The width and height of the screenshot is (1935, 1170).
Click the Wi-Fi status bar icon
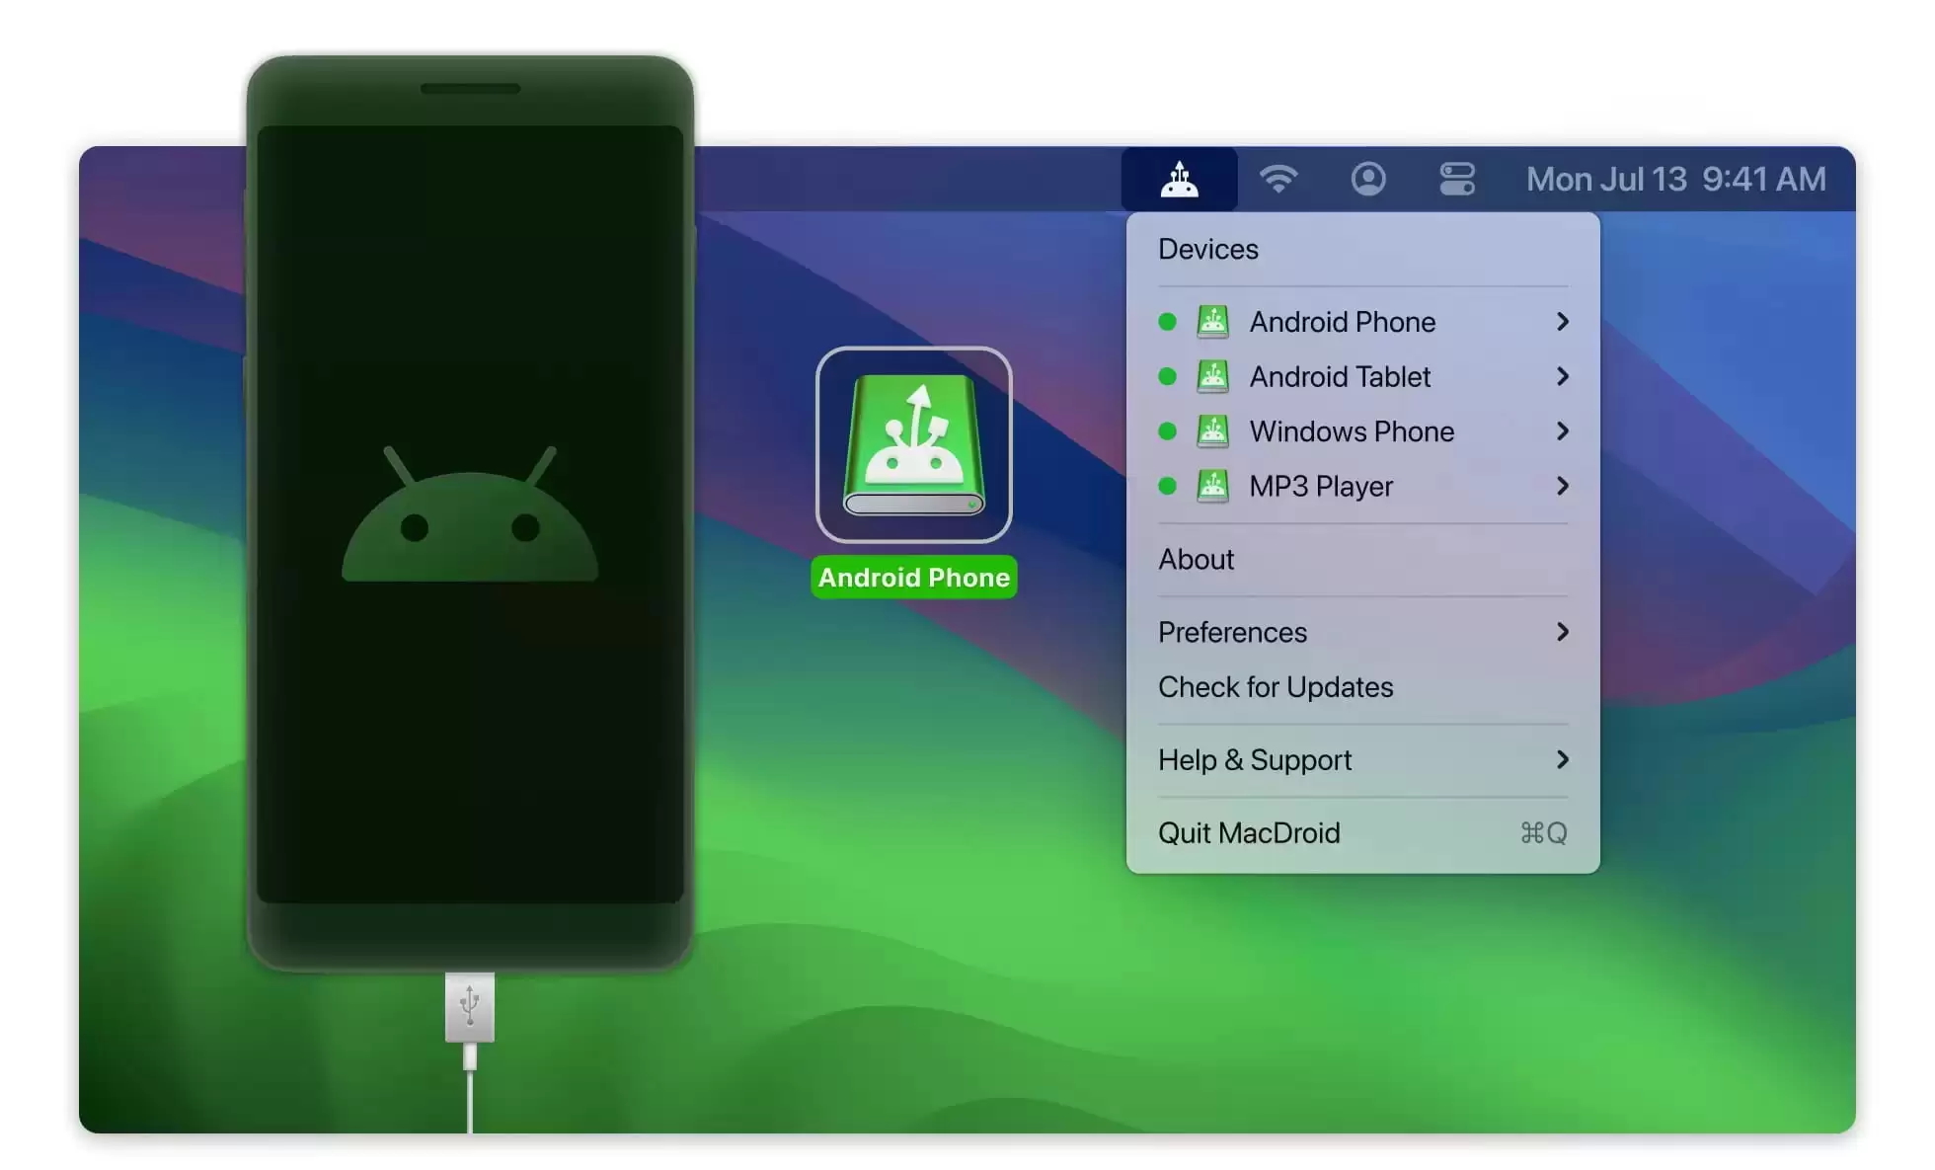[1277, 179]
